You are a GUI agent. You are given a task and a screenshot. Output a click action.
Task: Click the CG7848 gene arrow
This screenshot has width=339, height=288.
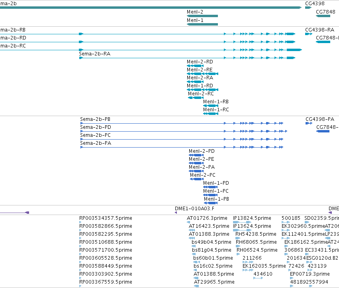[323, 16]
